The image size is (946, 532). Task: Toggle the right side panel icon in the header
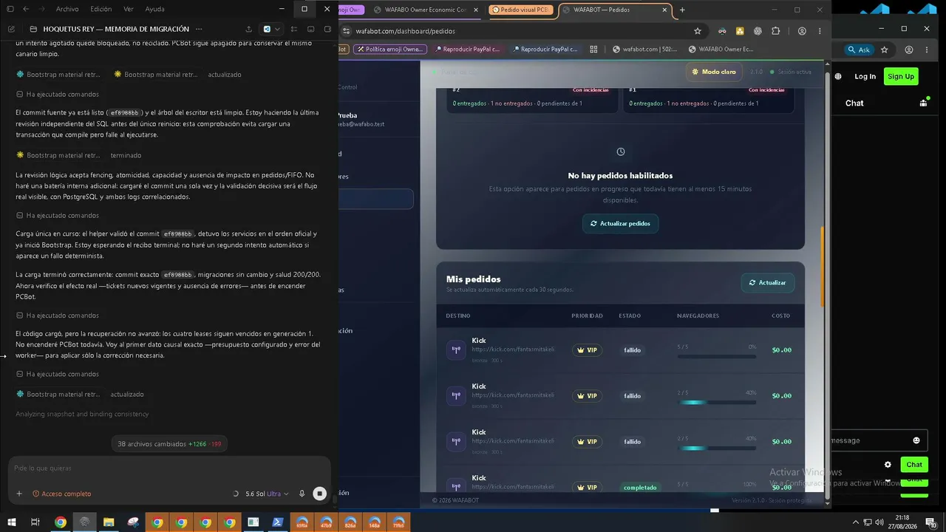point(327,29)
